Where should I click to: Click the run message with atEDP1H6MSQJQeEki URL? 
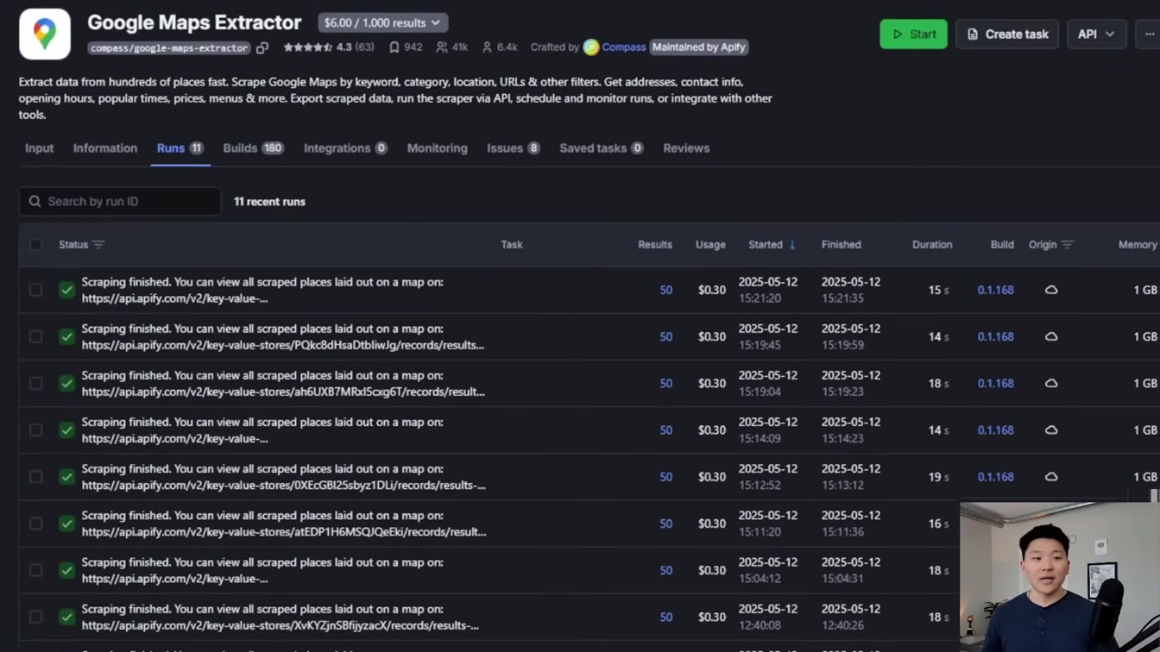coord(284,523)
